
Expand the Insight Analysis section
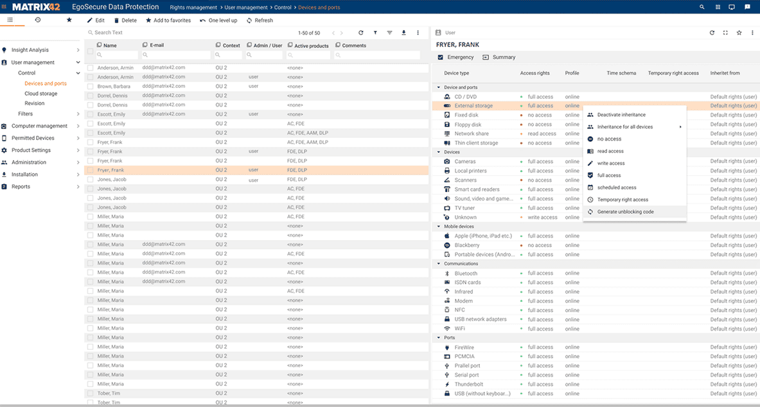[78, 50]
